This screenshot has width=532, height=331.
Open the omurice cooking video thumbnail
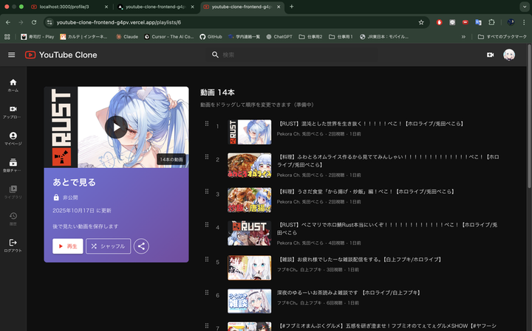[250, 165]
